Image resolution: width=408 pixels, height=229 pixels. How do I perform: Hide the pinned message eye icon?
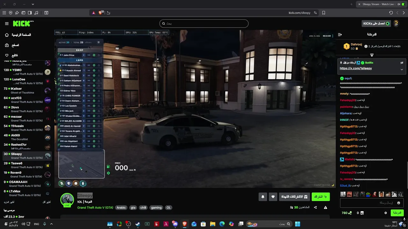(x=402, y=63)
